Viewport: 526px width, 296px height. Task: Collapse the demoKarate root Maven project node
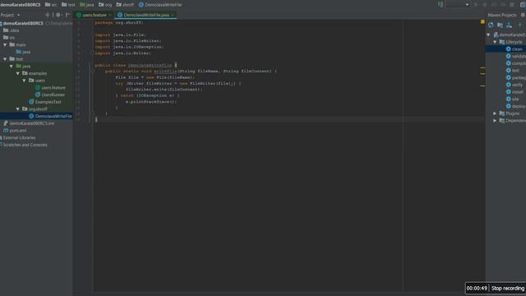[489, 35]
